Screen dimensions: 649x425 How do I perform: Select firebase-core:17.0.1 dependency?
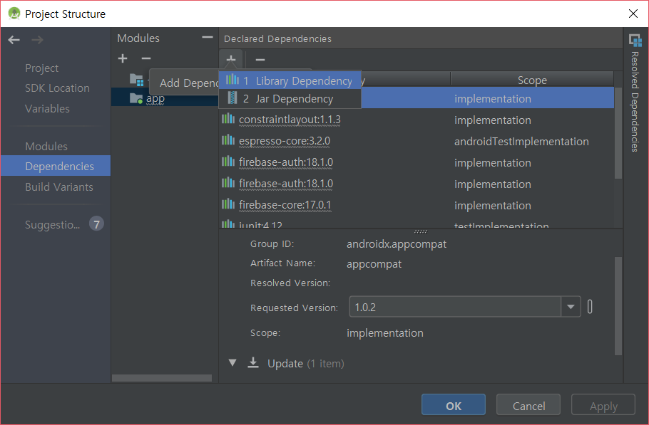(x=285, y=205)
